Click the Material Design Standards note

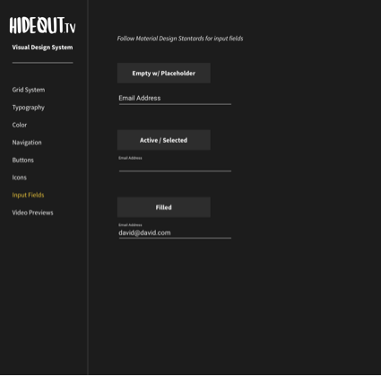coord(180,39)
